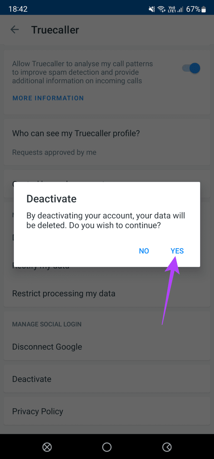Open the Privacy Policy entry

(38, 411)
